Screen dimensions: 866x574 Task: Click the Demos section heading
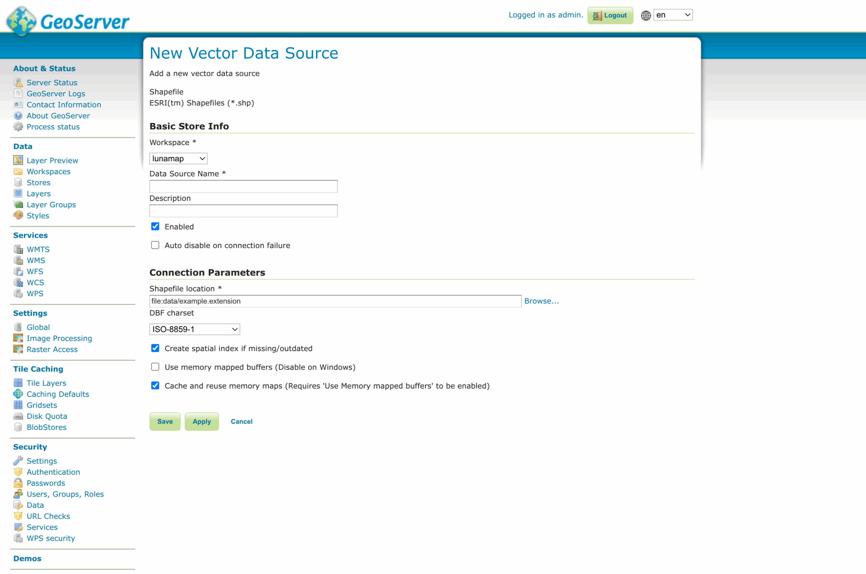pyautogui.click(x=27, y=558)
